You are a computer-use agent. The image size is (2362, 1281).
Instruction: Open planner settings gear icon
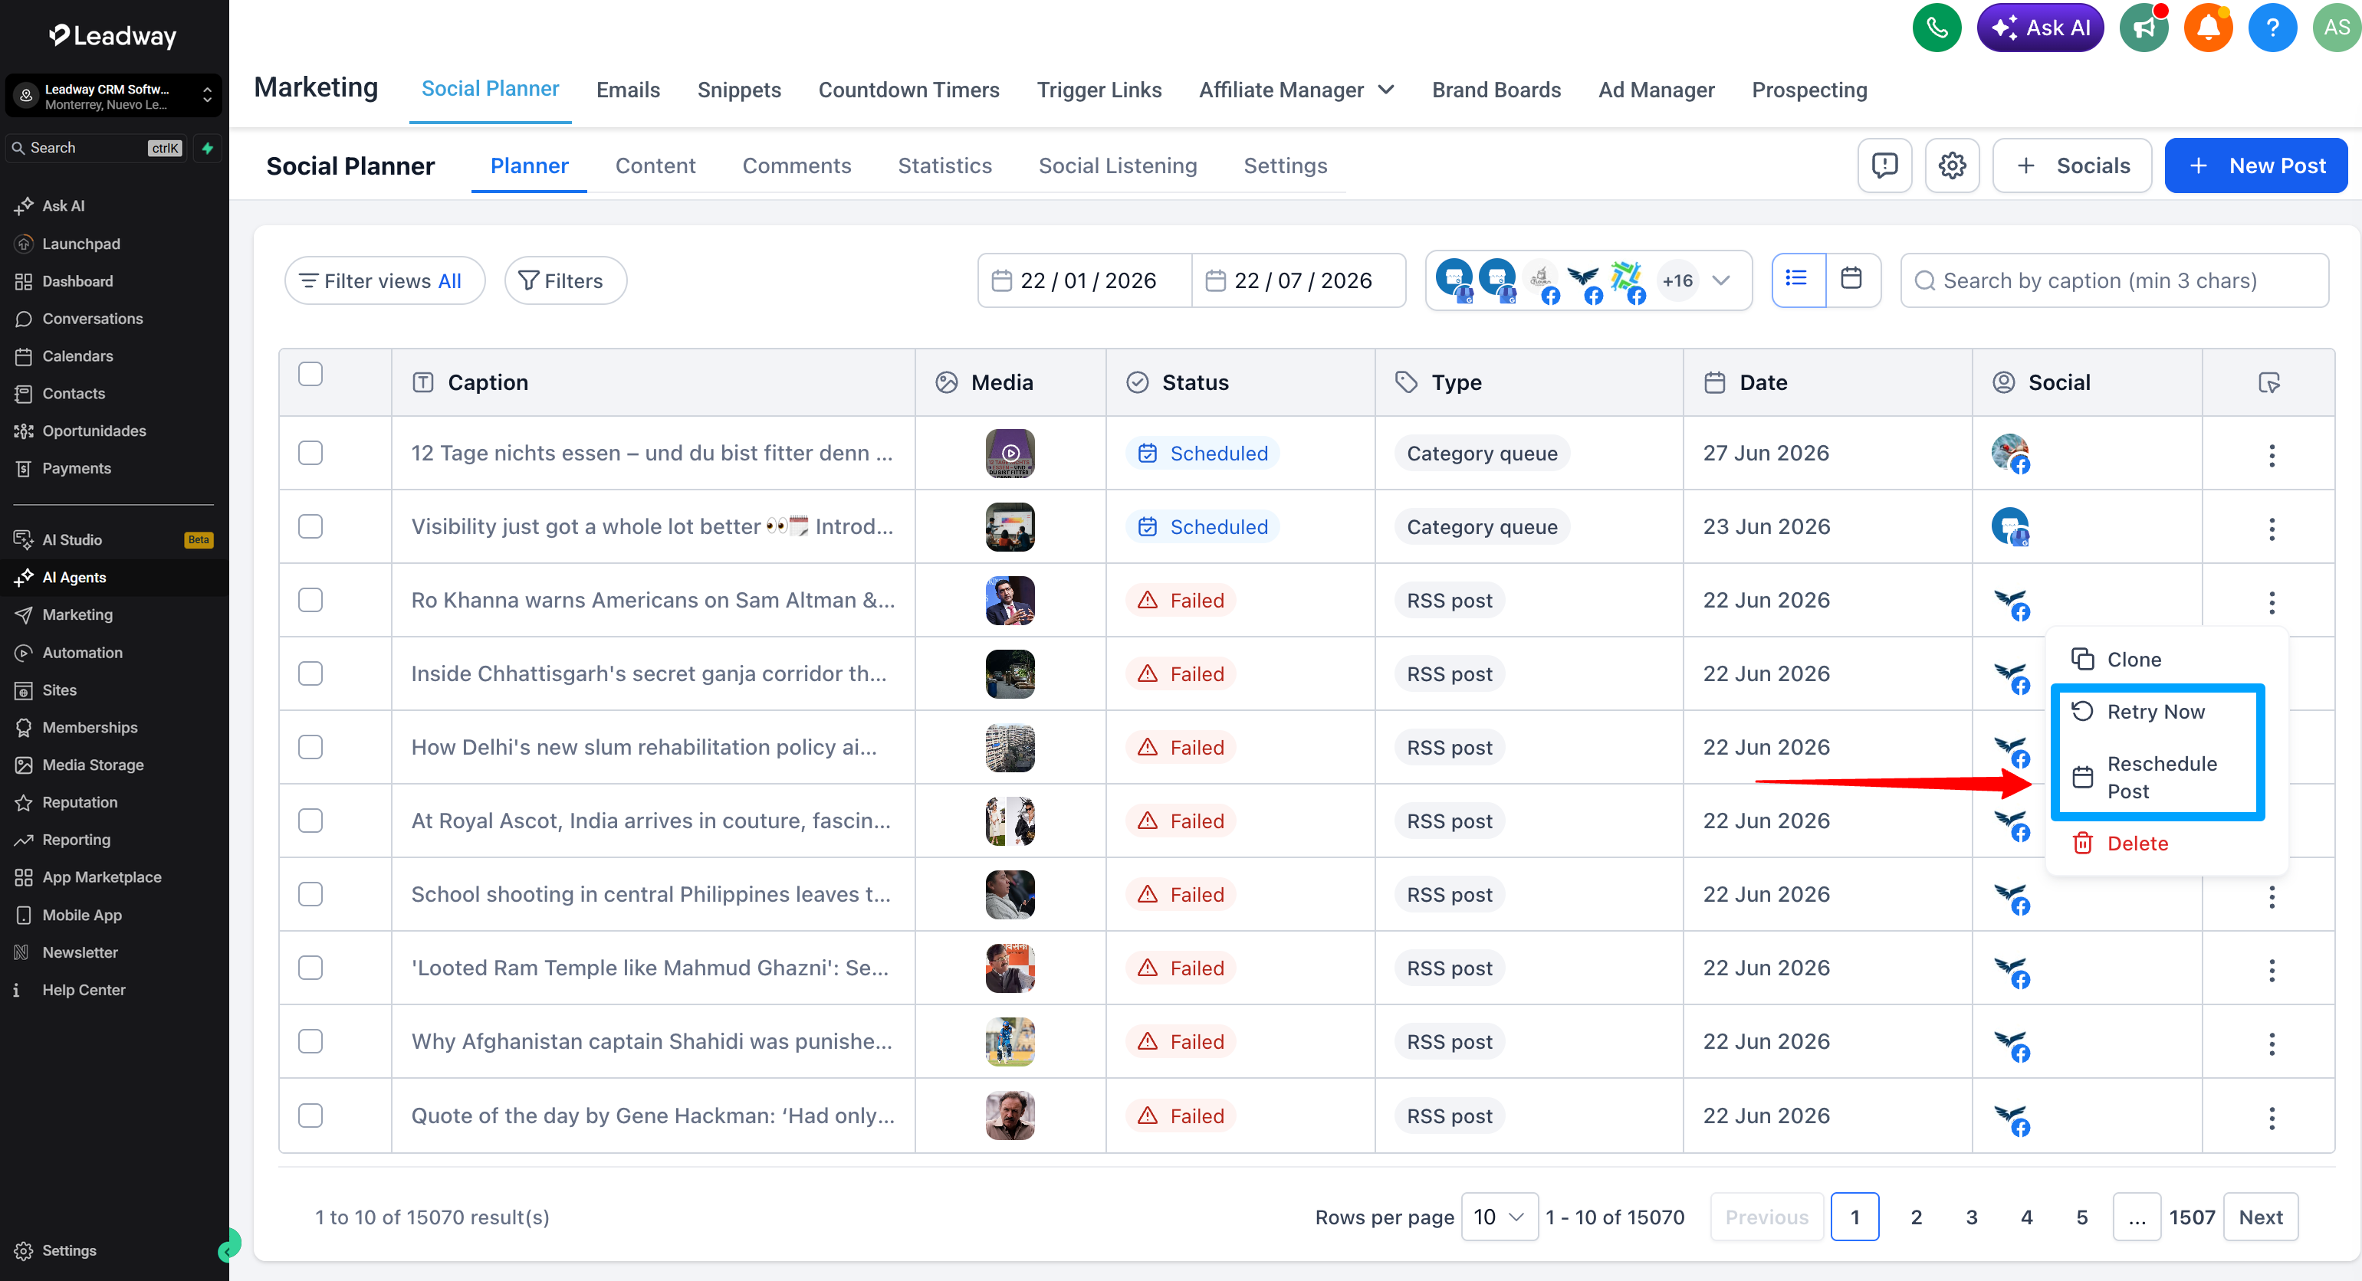pos(1952,165)
